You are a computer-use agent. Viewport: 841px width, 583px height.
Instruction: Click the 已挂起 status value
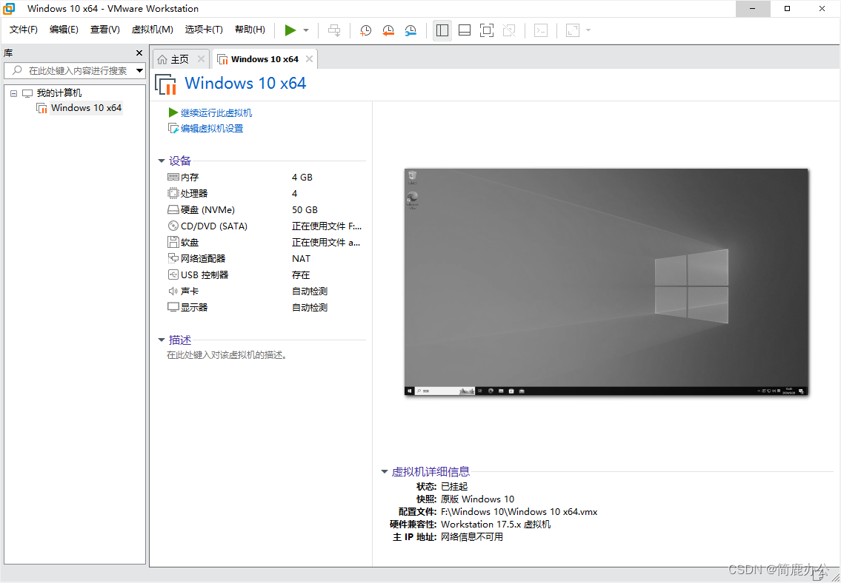(454, 487)
